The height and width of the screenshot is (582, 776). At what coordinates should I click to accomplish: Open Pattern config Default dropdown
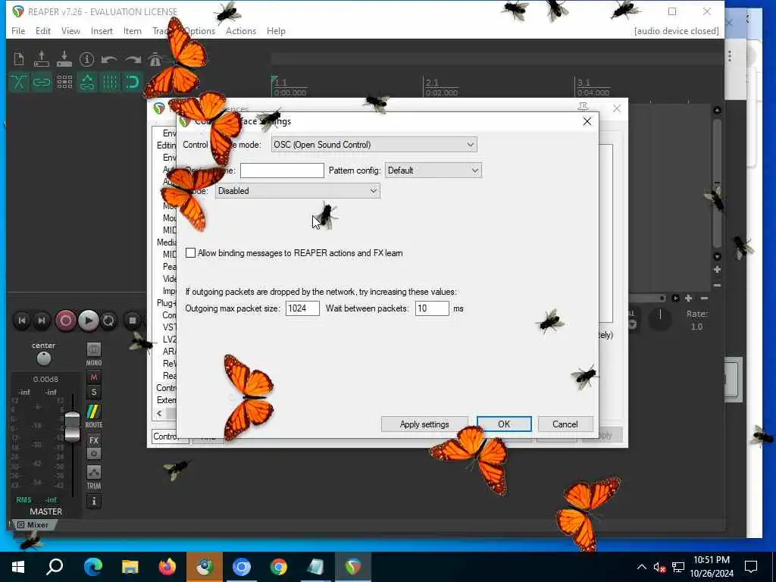tap(433, 171)
